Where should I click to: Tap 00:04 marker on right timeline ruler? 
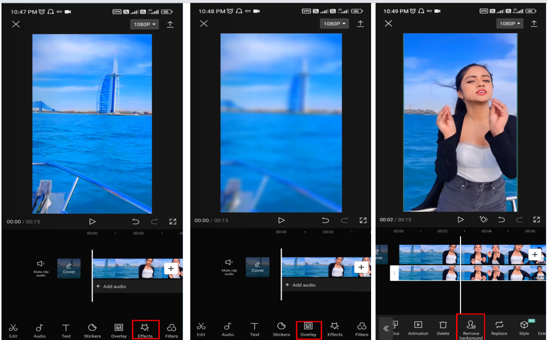click(486, 231)
